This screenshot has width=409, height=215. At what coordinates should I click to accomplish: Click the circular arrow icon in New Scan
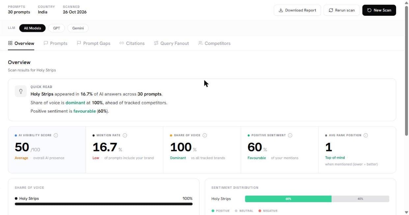(369, 10)
